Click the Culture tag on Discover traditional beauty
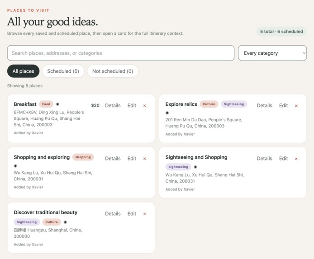The height and width of the screenshot is (259, 314). click(52, 222)
